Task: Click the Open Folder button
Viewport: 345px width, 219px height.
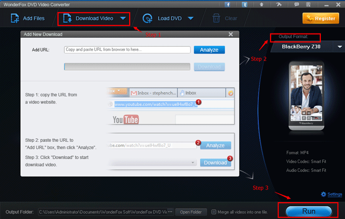Action: coord(191,212)
